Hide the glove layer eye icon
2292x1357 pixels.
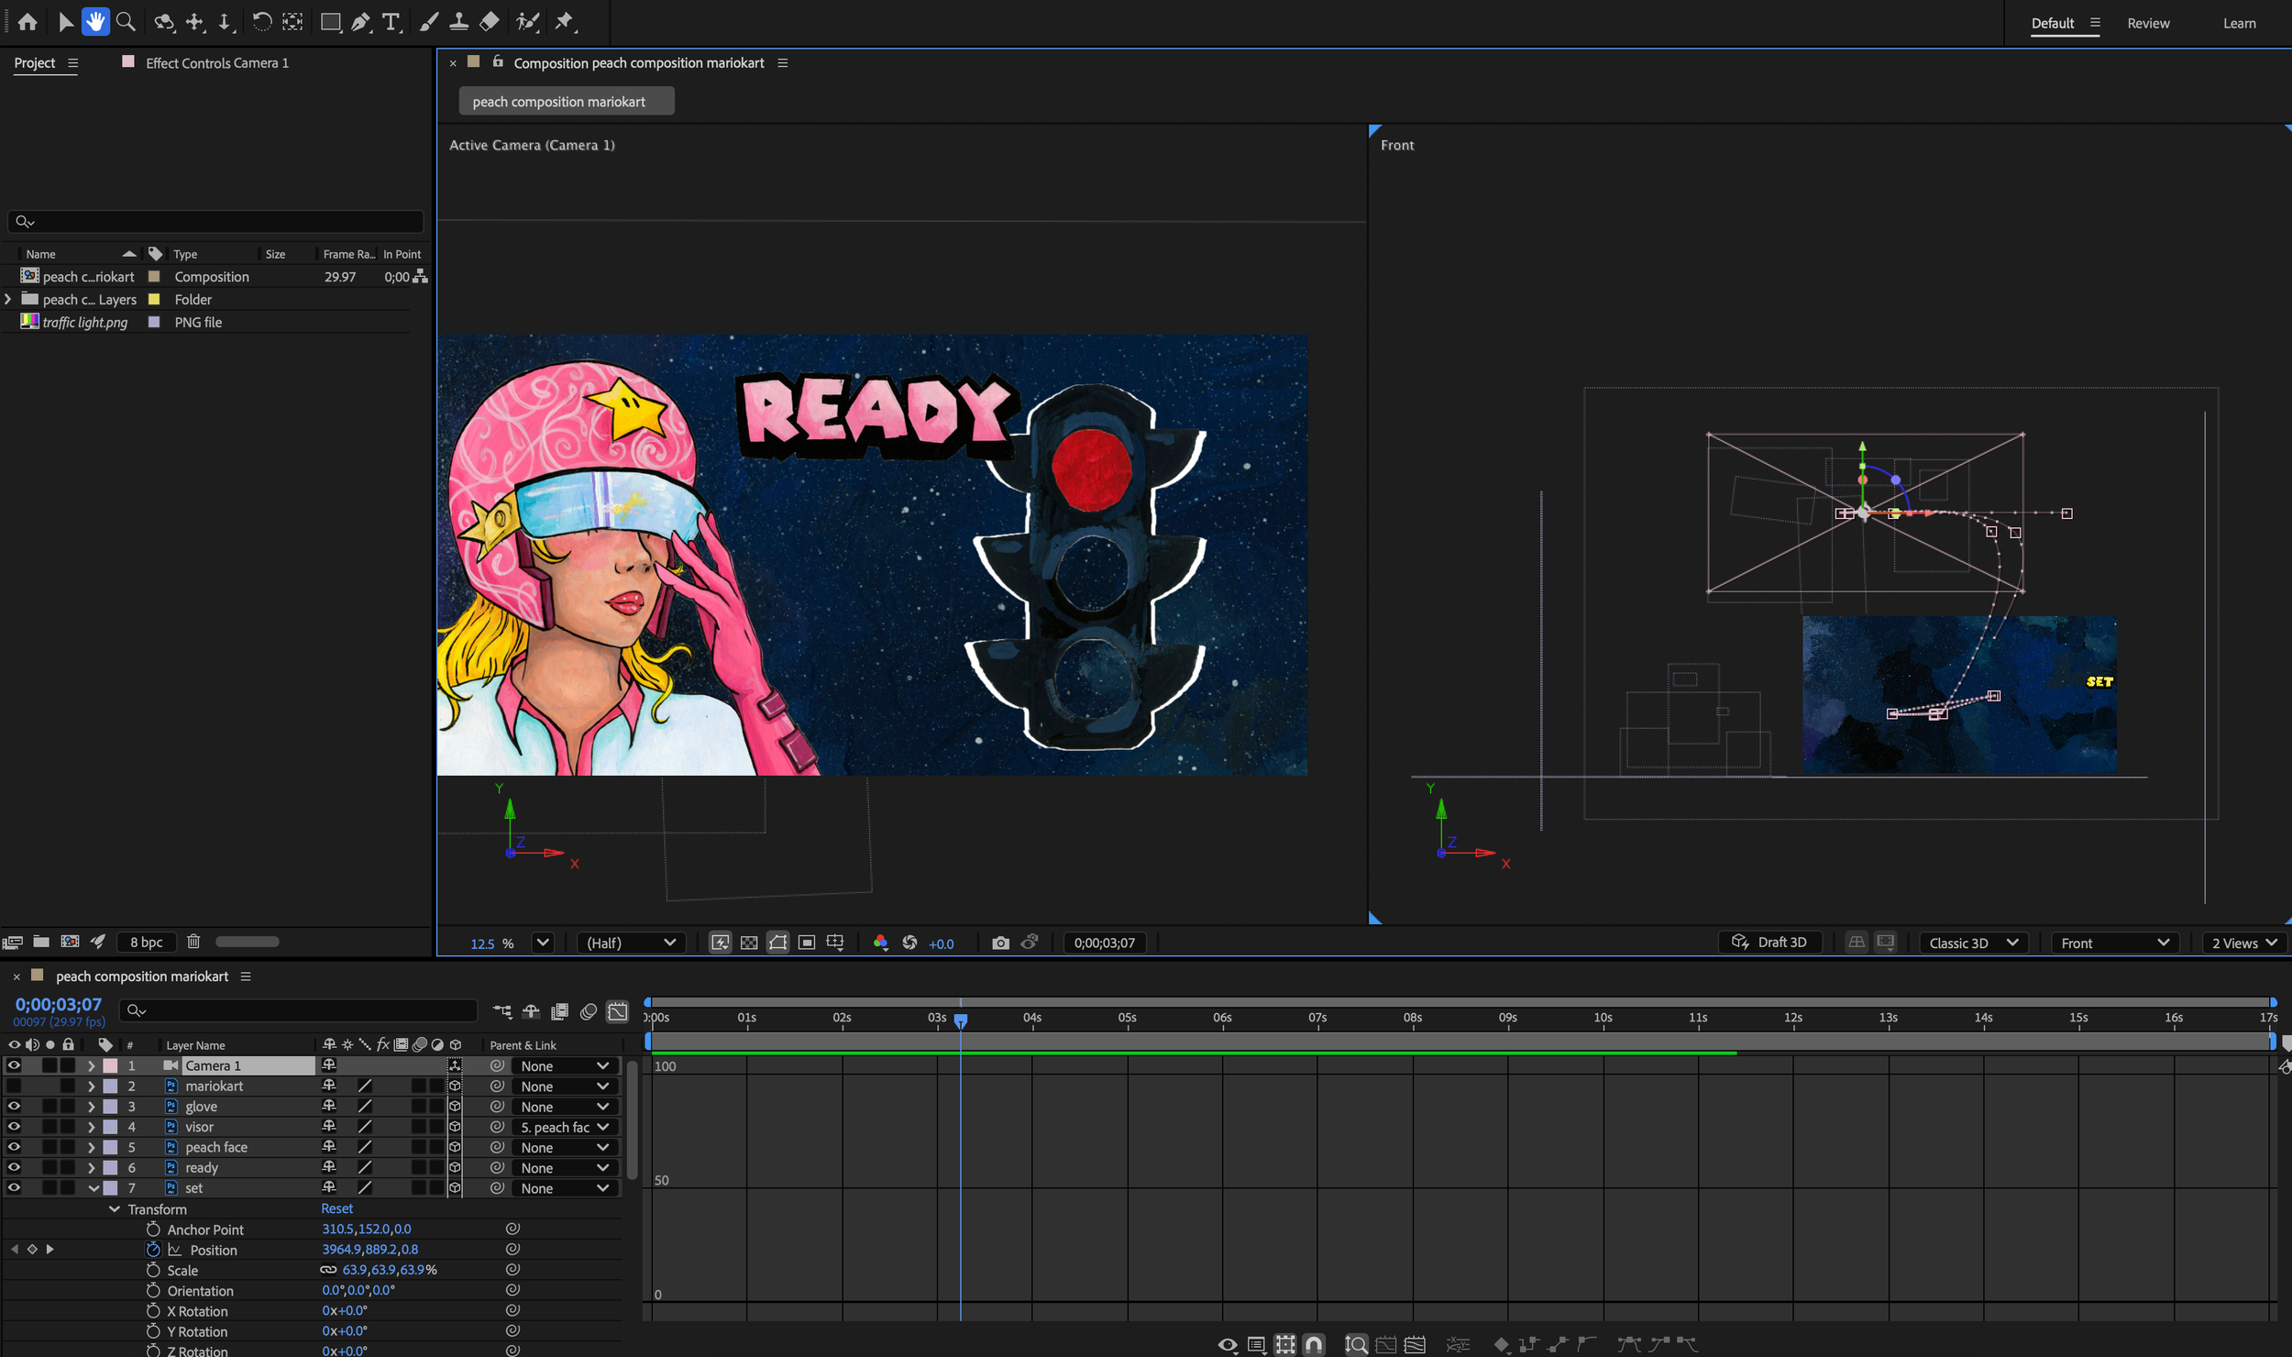coord(14,1107)
